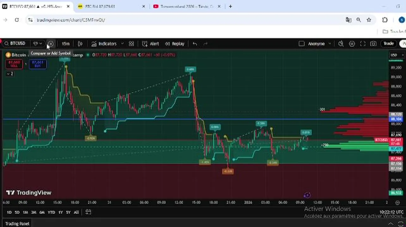Click the 10:22:12 UTC timezone clock

(391, 212)
